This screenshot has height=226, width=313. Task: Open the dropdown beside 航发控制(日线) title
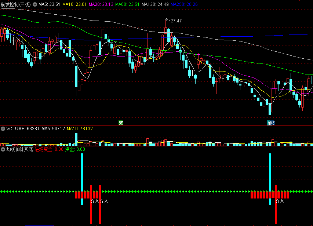pyautogui.click(x=35, y=4)
